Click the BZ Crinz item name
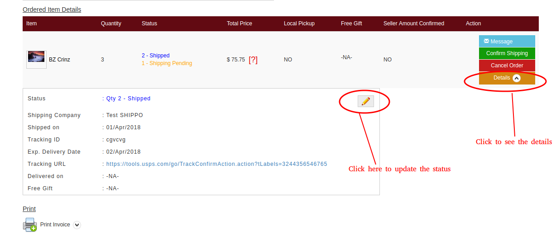 (59, 60)
